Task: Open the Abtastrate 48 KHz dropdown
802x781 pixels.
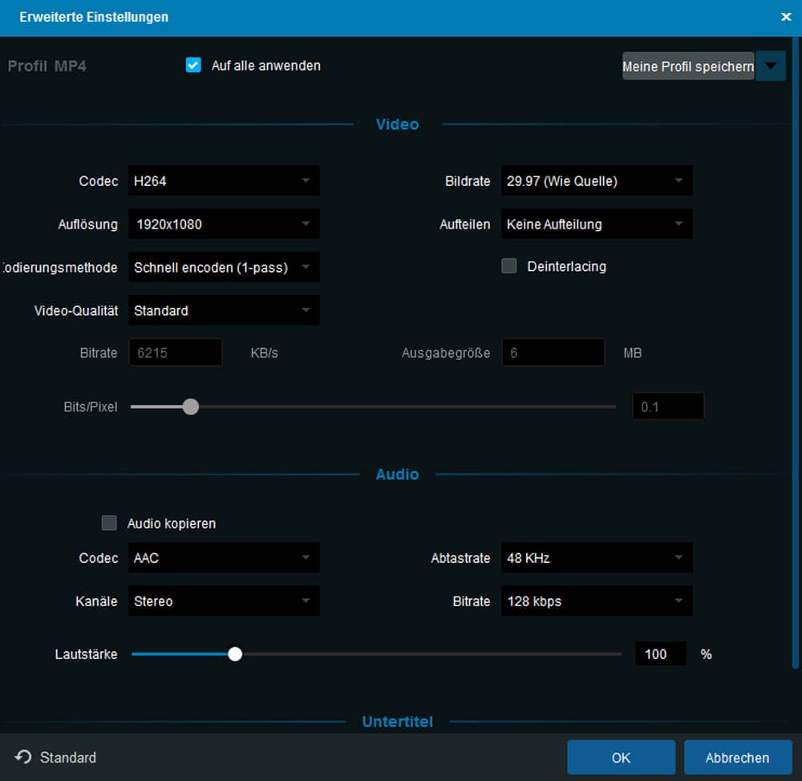Action: tap(597, 558)
